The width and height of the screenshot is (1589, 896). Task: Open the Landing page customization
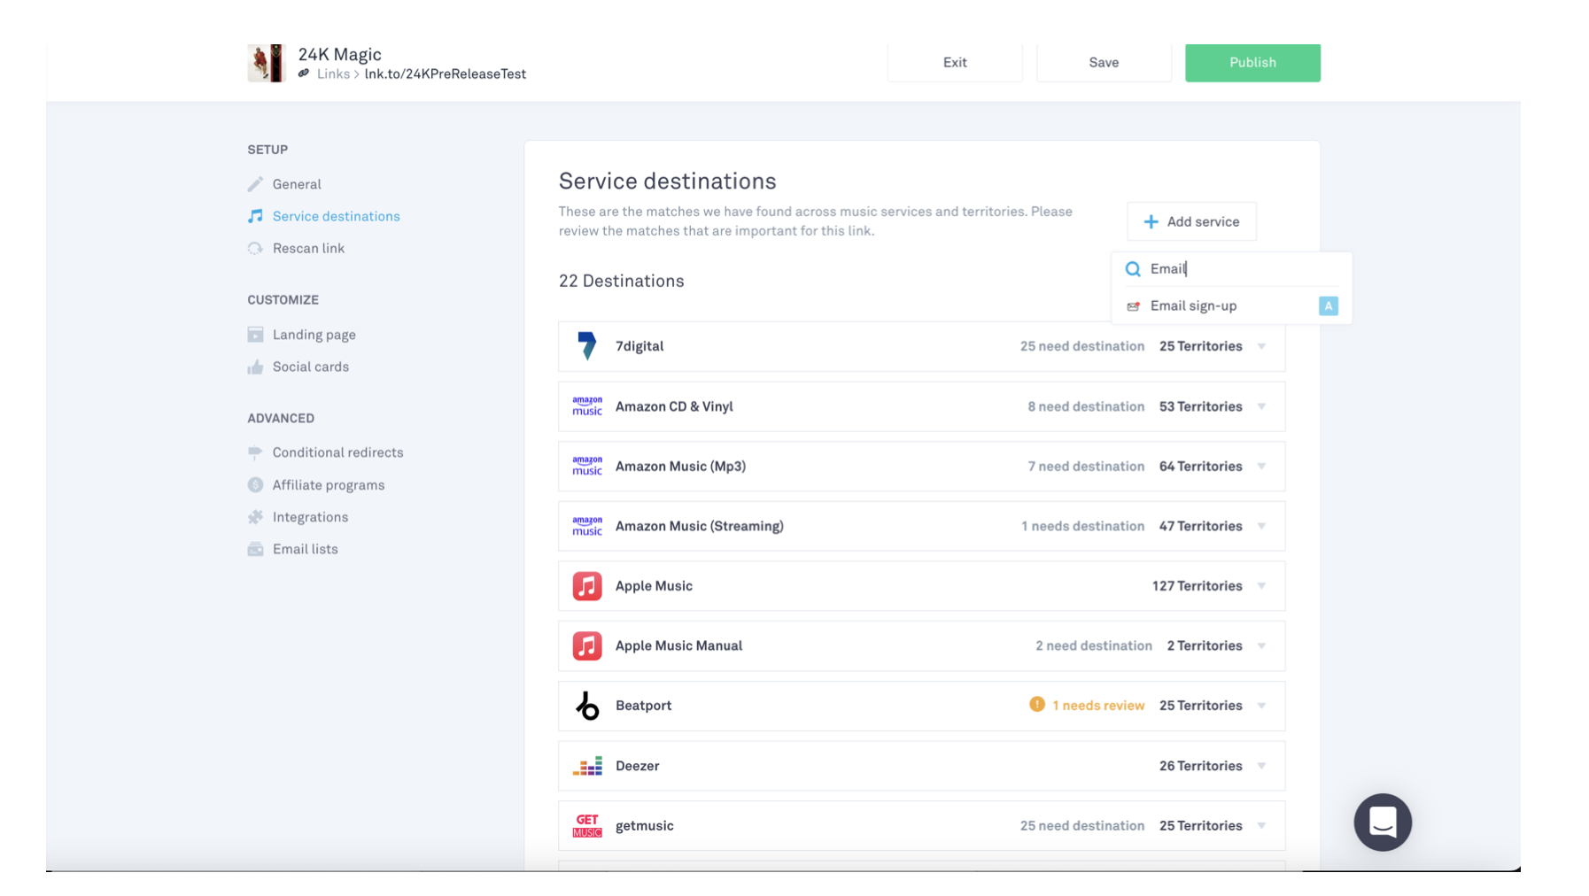pyautogui.click(x=314, y=335)
